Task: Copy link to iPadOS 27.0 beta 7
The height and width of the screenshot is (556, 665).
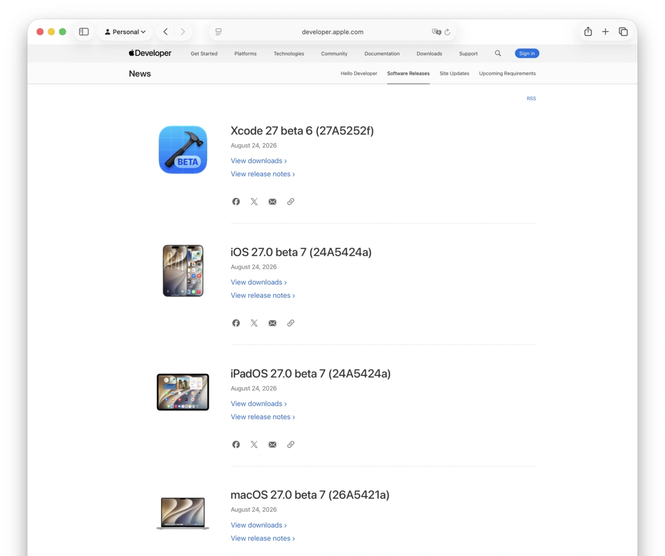Action: click(x=291, y=444)
